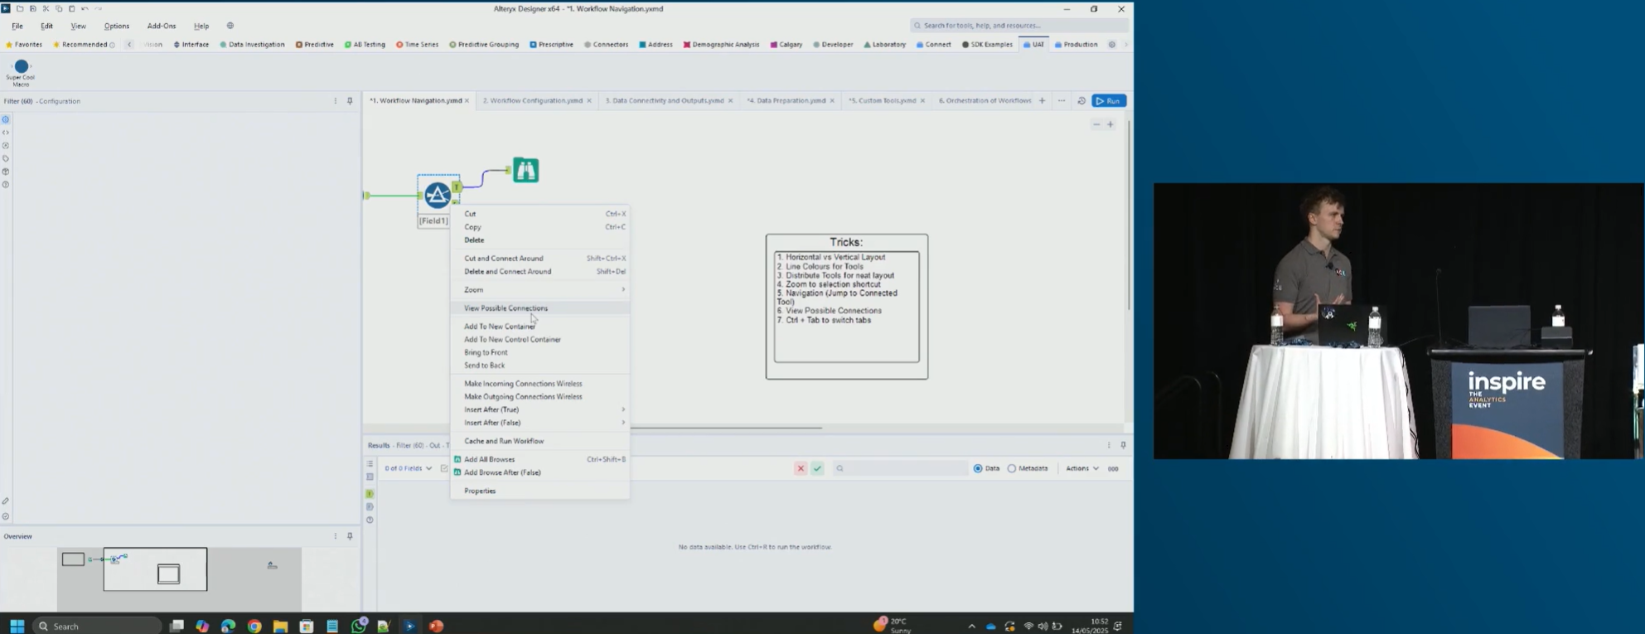This screenshot has width=1645, height=634.
Task: Zoom in canvas with plus icon
Action: (x=1110, y=124)
